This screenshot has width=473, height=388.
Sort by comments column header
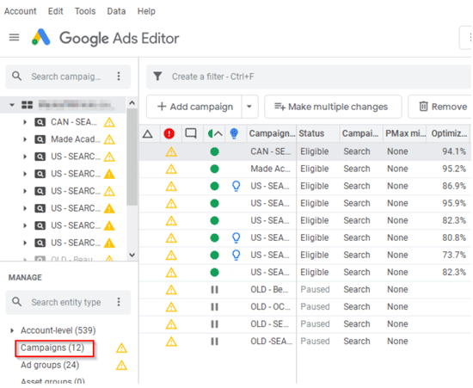(191, 133)
